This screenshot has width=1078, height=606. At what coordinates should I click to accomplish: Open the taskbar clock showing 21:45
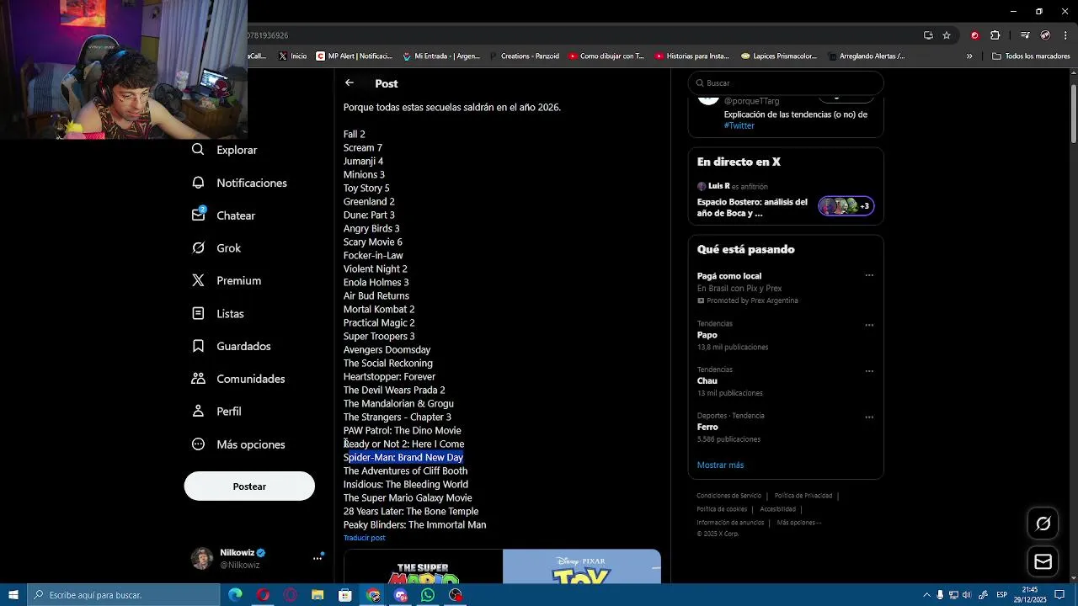(x=1030, y=595)
